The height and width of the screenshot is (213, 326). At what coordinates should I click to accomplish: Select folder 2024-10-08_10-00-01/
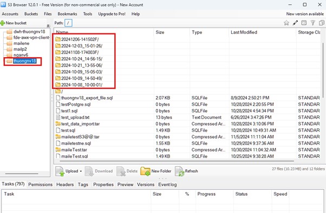[x=82, y=85]
